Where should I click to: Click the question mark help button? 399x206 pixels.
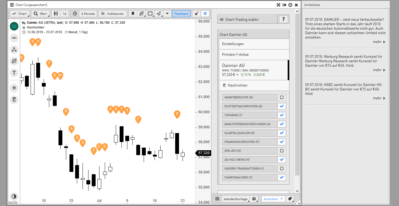click(284, 19)
